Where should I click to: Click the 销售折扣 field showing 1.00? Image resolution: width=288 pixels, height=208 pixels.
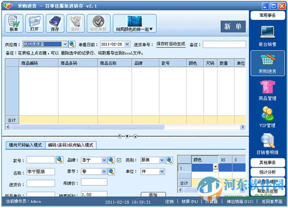(94, 194)
